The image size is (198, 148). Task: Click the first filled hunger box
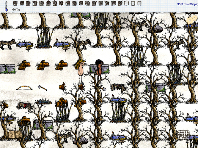pyautogui.click(x=15, y=3)
